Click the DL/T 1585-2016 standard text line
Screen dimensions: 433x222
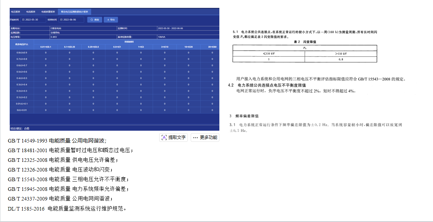tap(67, 208)
